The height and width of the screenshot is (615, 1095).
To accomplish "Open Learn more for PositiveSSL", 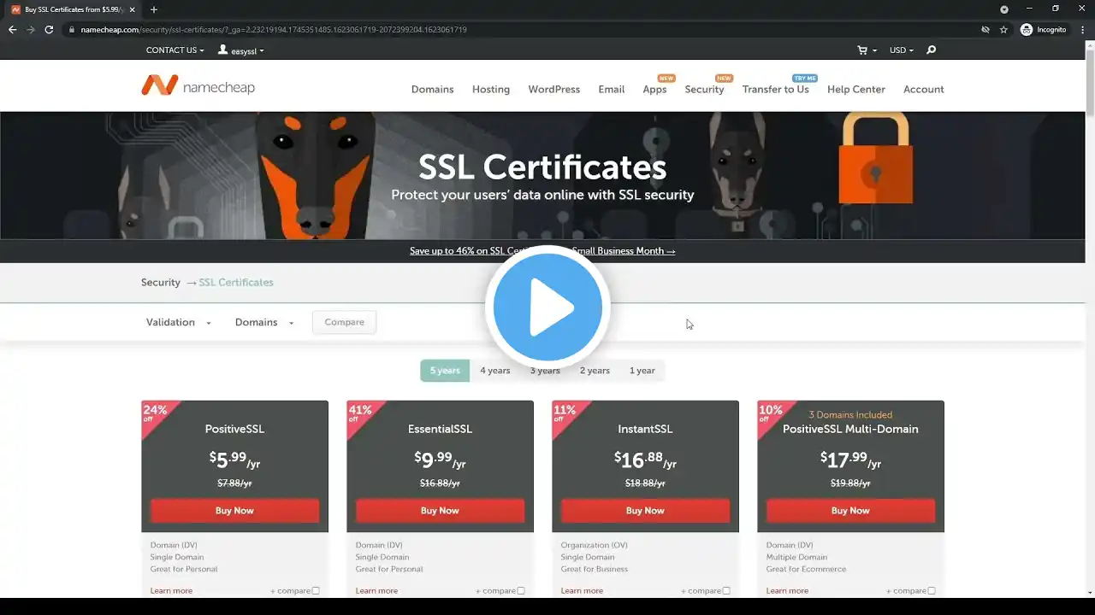I will click(x=171, y=590).
